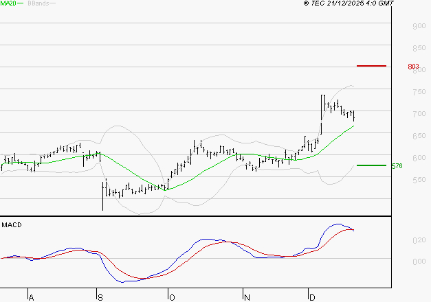Screen dimensions: 431x302
Task: Click the 750 price axis label
Action: click(x=419, y=92)
